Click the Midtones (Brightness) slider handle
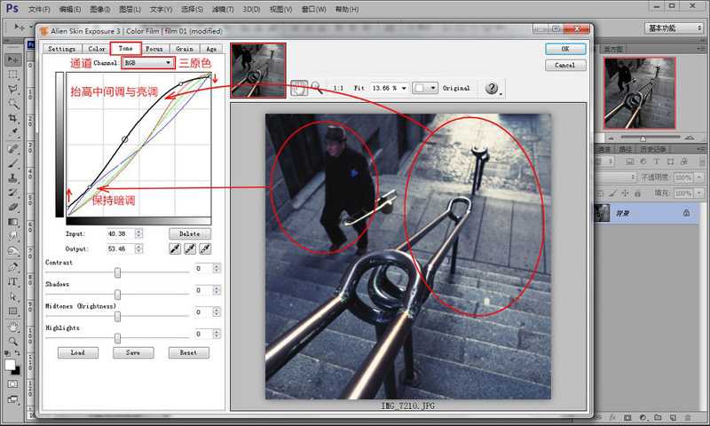The image size is (710, 426). click(x=118, y=317)
